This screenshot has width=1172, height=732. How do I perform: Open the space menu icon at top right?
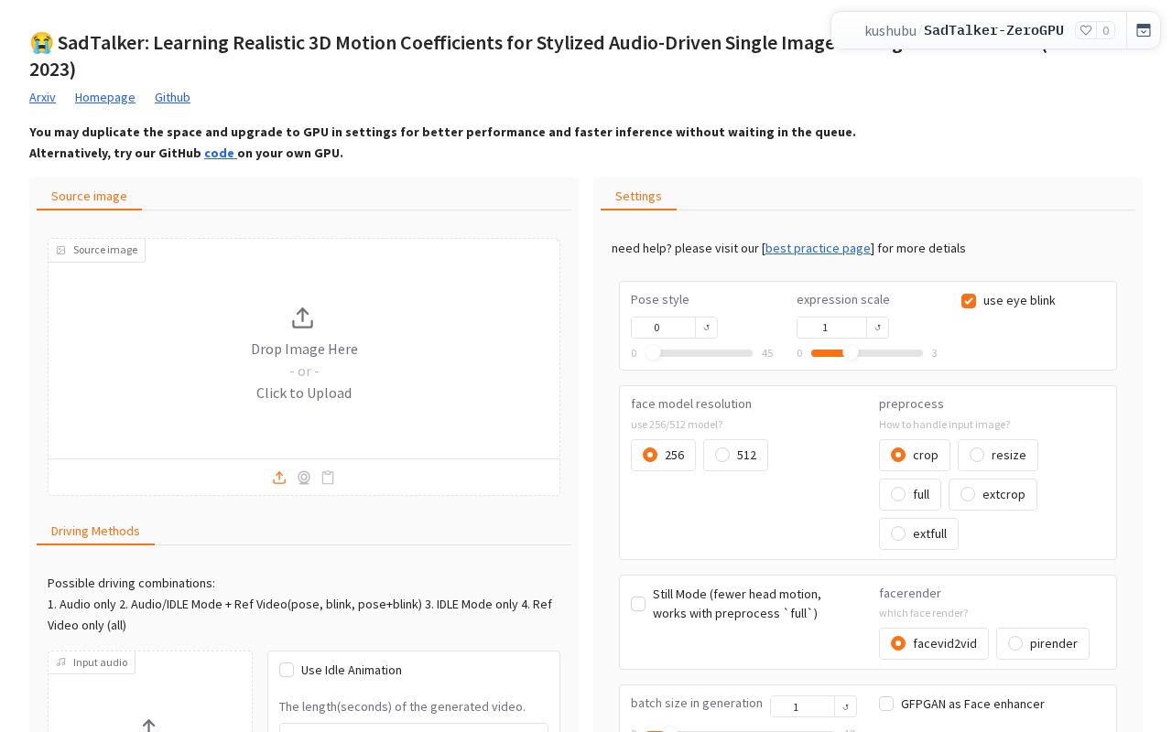click(x=1144, y=30)
